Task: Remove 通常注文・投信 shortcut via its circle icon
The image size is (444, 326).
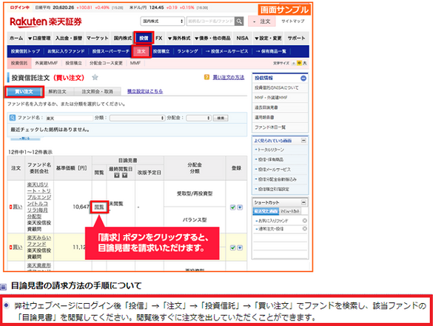Action: pos(305,228)
